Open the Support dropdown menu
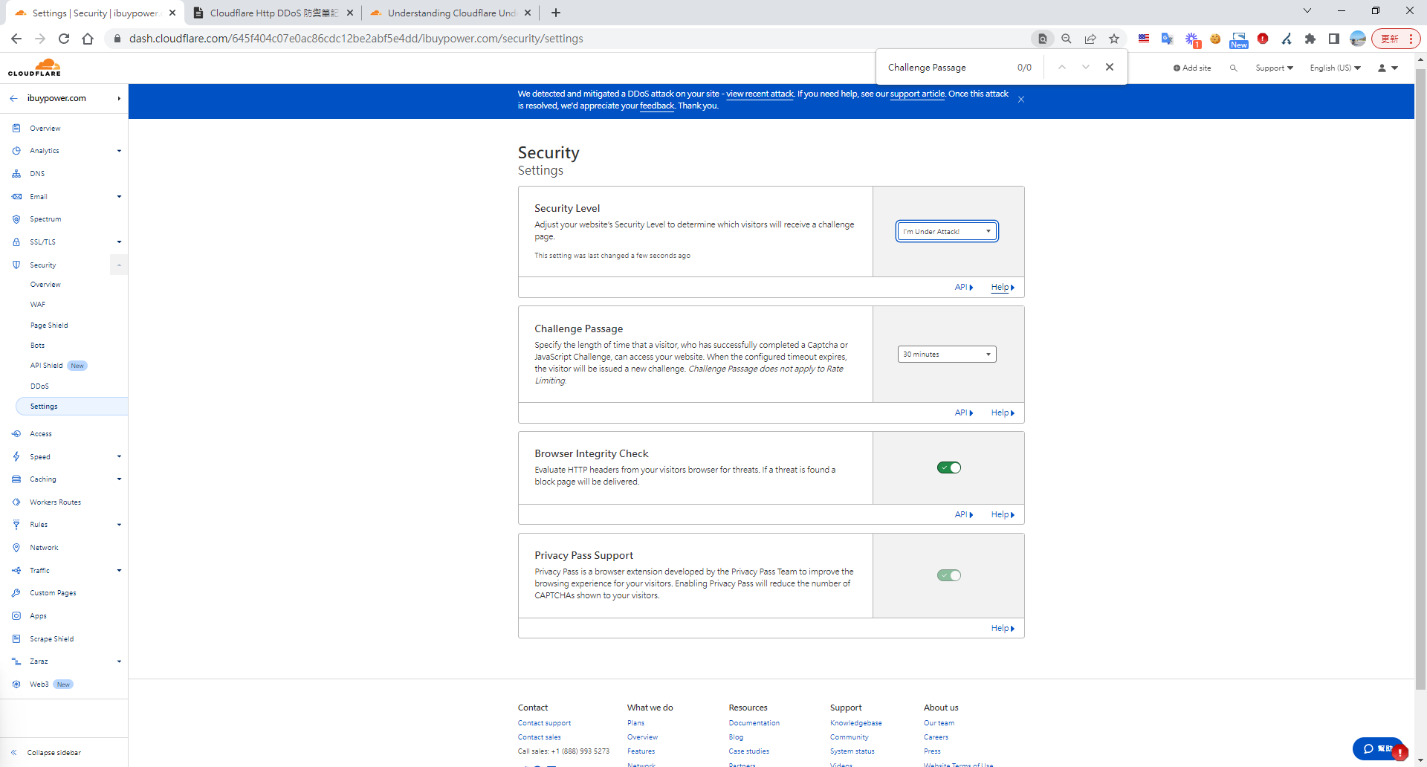 (x=1274, y=68)
